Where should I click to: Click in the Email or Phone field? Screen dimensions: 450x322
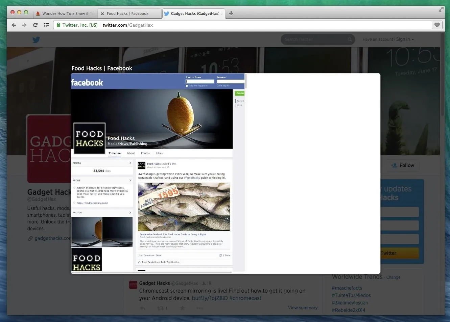[x=200, y=81]
